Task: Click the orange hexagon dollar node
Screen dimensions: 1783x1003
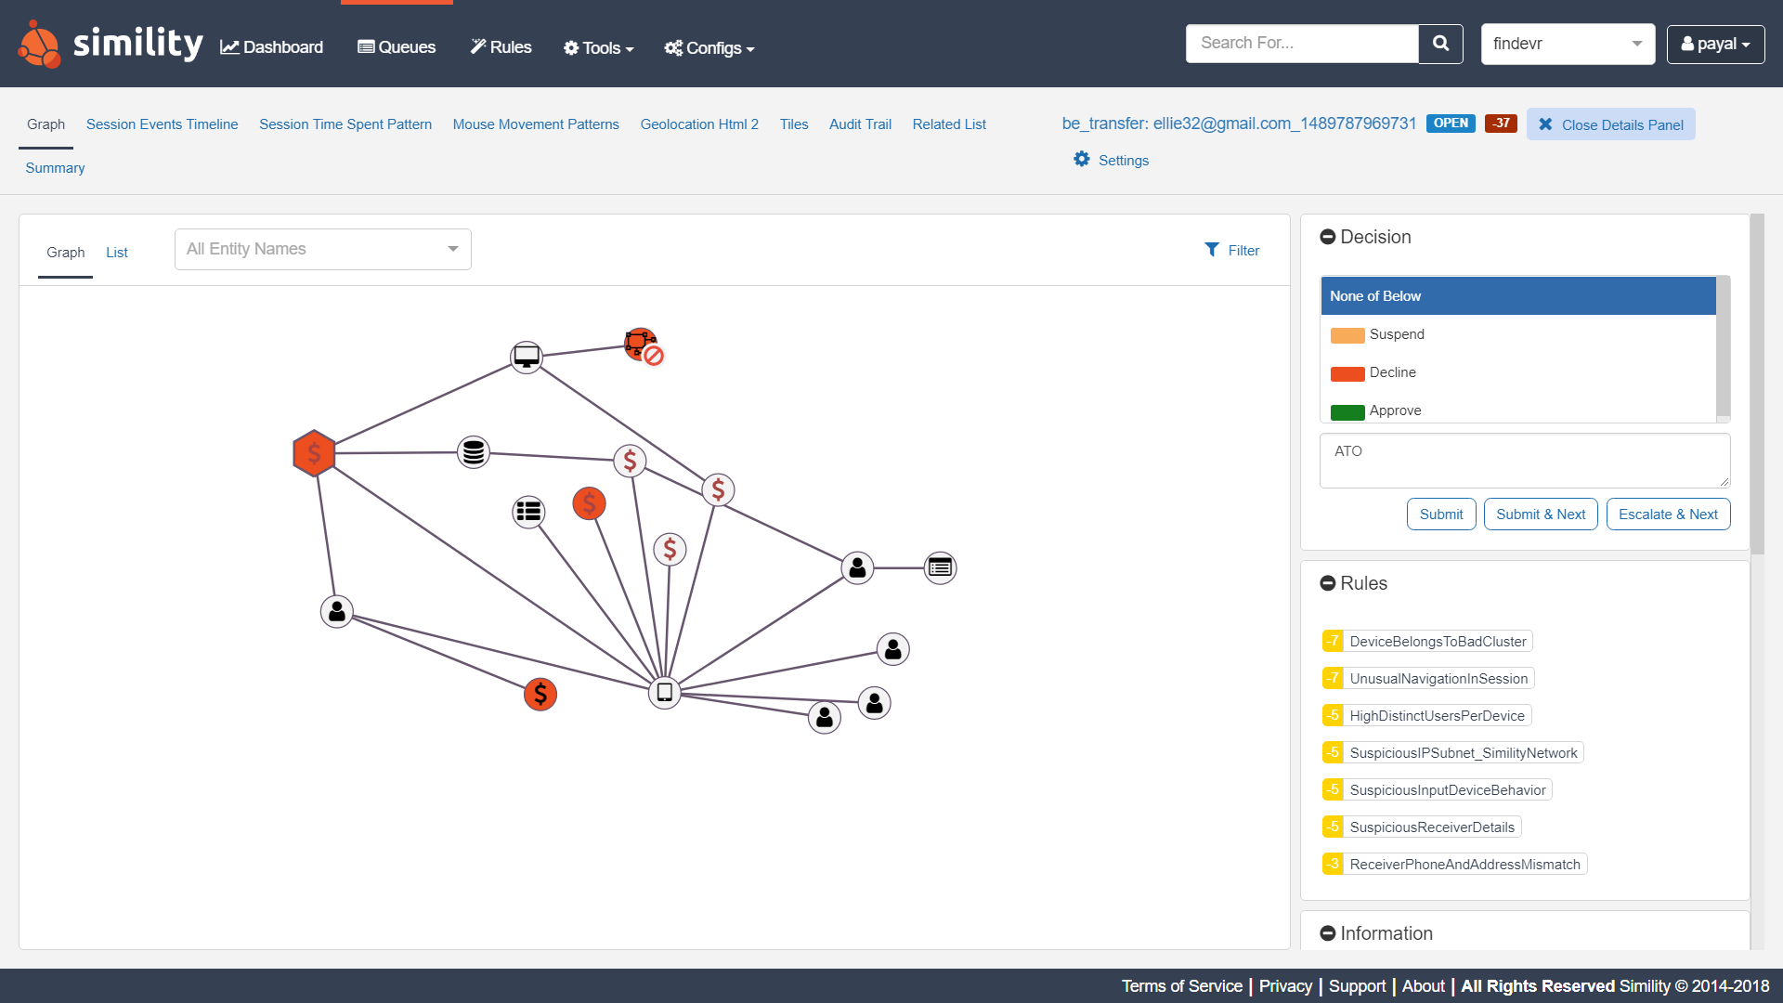Action: click(x=314, y=453)
